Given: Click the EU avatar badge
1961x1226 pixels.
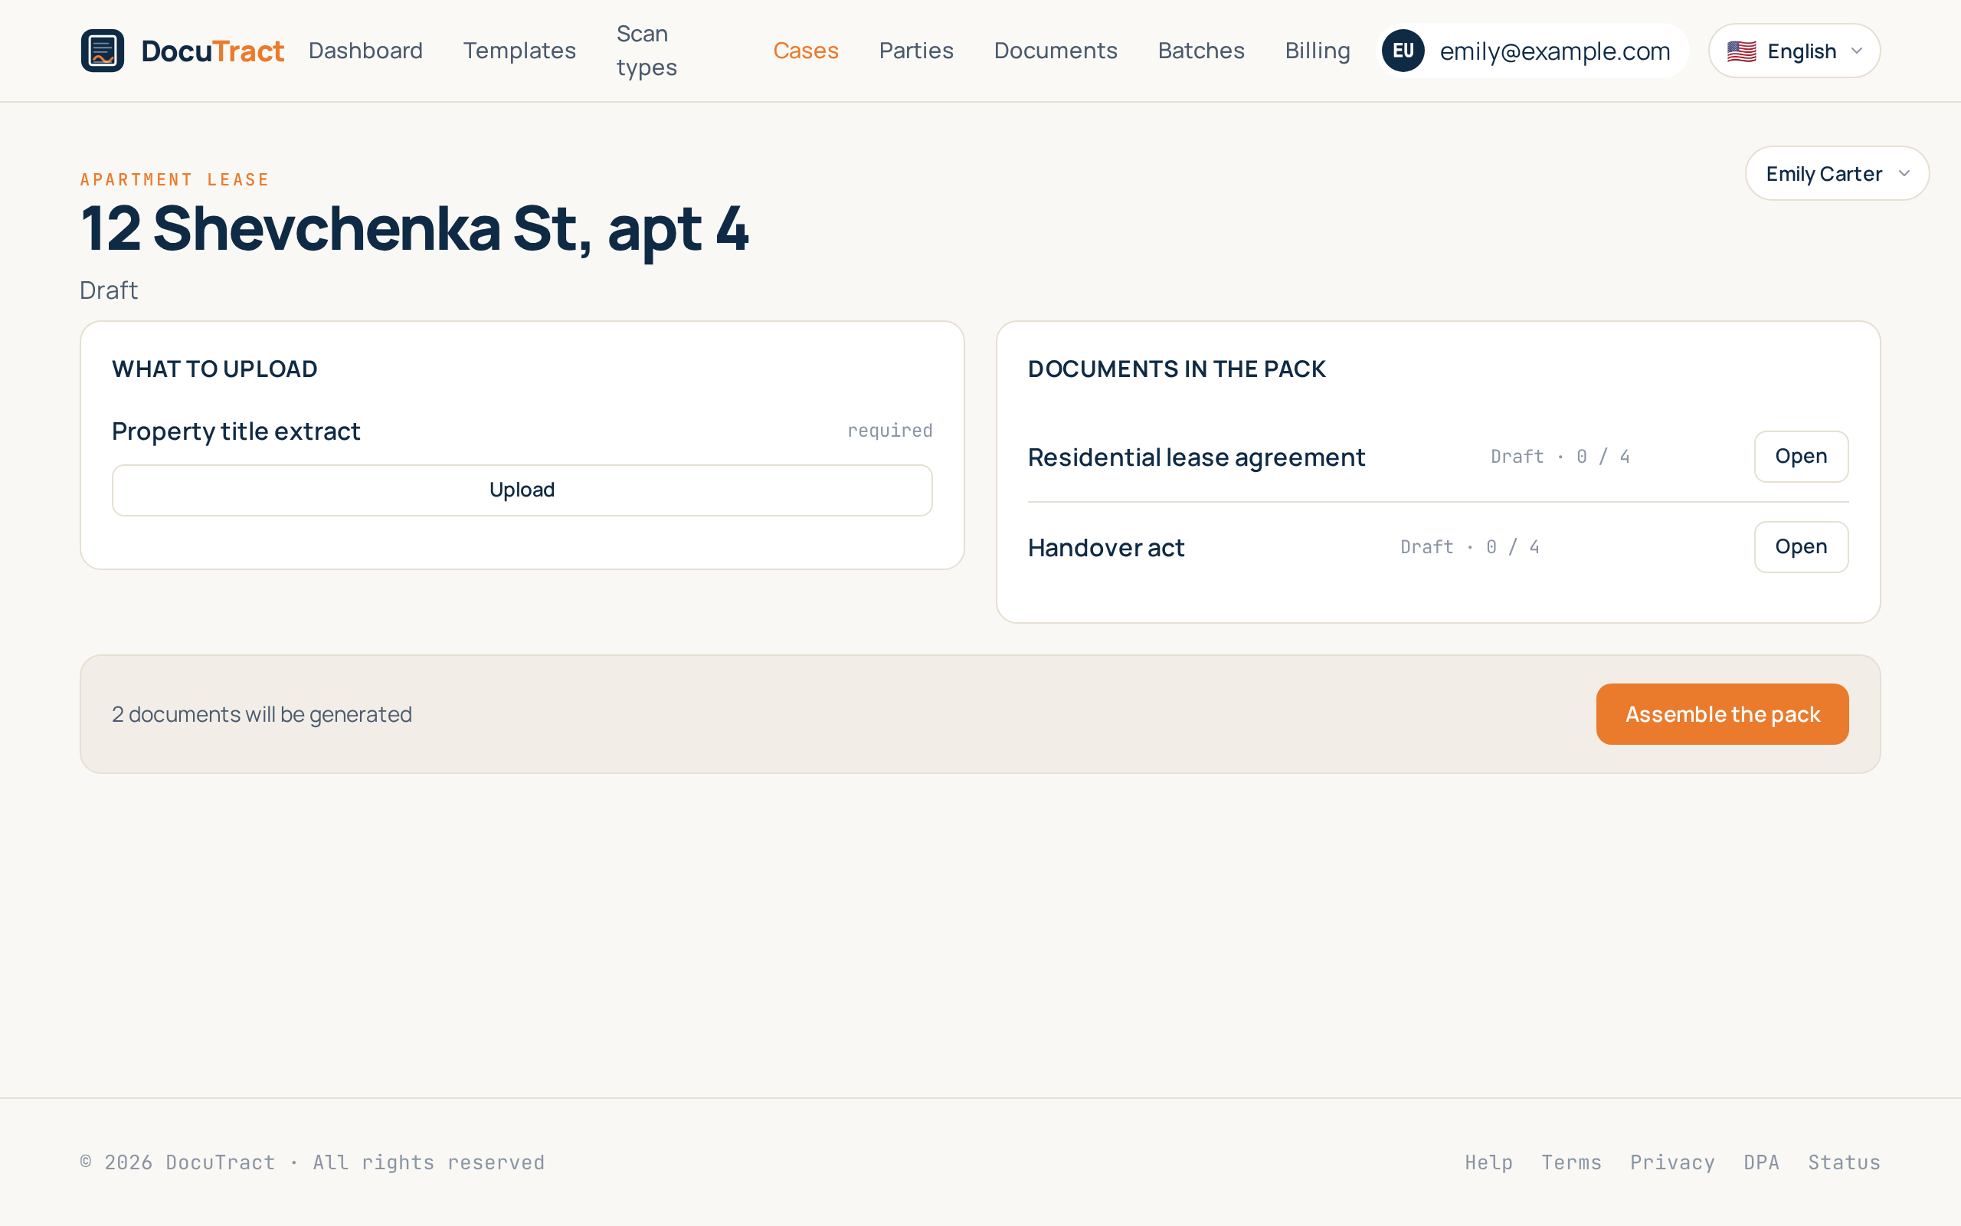Looking at the screenshot, I should click(1403, 51).
